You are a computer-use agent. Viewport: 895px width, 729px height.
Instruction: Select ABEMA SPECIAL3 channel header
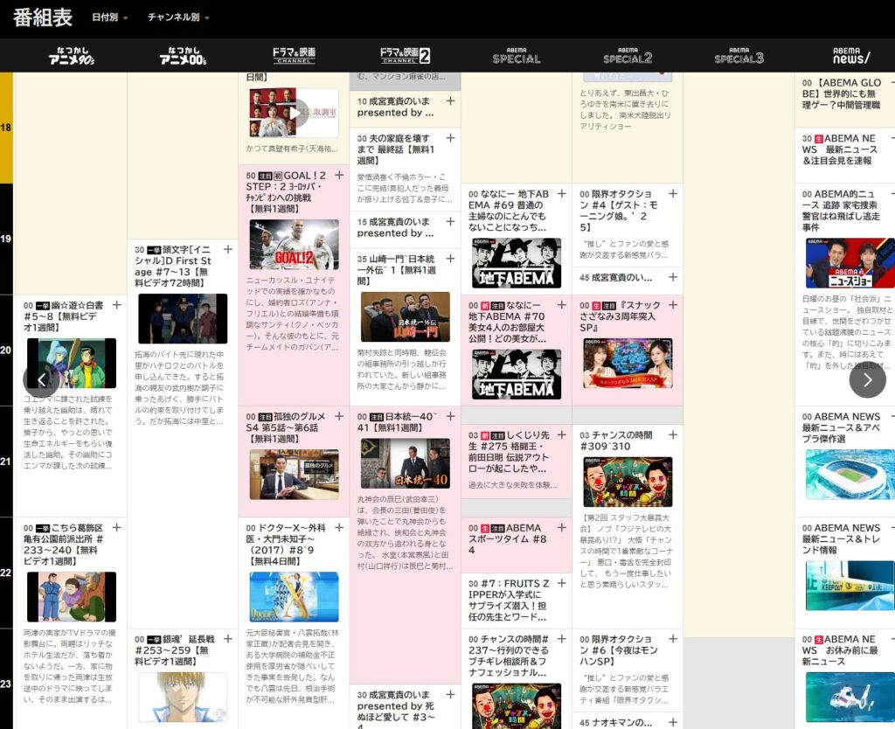click(739, 55)
